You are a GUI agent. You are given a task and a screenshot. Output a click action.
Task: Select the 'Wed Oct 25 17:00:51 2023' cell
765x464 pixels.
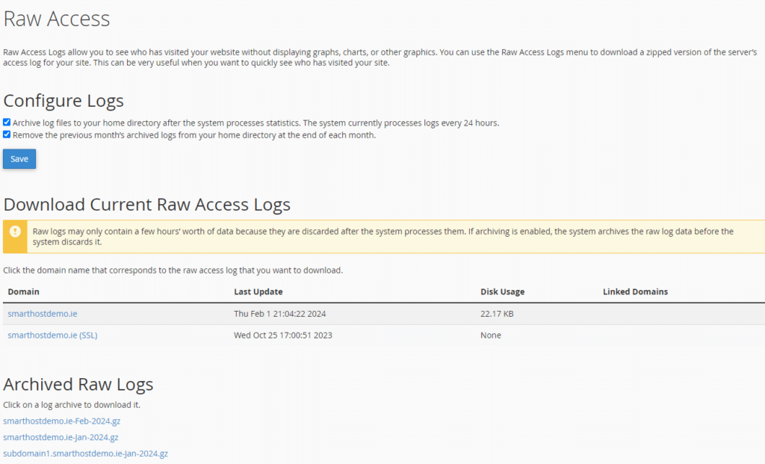[x=283, y=335]
